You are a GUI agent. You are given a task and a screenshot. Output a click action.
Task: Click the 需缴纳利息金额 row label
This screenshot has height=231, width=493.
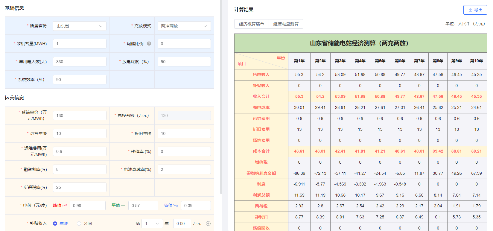261,173
